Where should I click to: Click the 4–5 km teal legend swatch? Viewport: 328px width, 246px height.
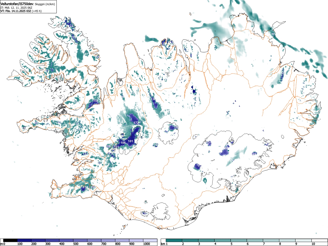223,240
